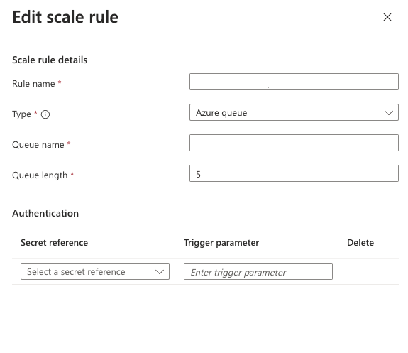Select the Queue length field showing 5
408x353 pixels.
[294, 173]
